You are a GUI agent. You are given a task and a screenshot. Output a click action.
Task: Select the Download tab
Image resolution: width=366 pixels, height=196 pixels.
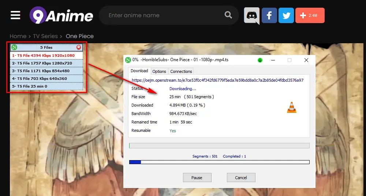pyautogui.click(x=139, y=71)
